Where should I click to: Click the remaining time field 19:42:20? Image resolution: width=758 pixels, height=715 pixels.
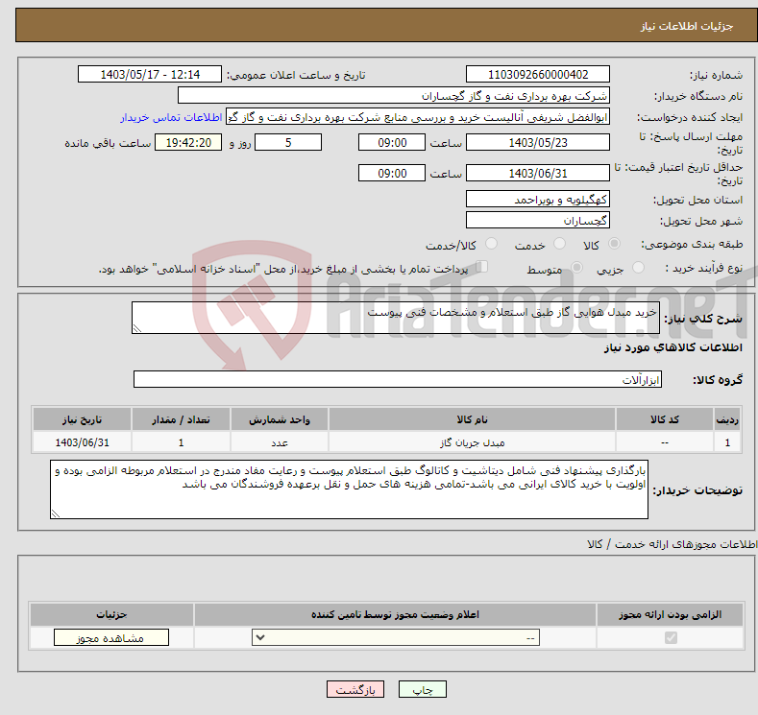coord(188,142)
